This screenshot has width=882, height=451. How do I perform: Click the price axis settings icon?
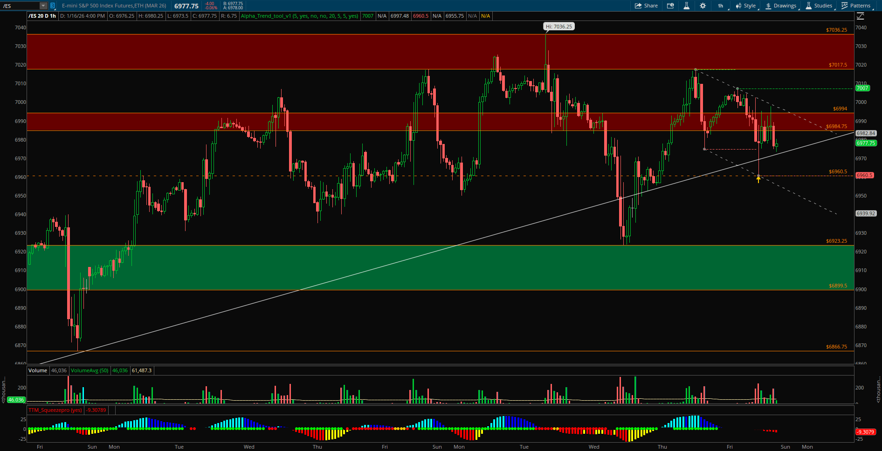[x=861, y=16]
